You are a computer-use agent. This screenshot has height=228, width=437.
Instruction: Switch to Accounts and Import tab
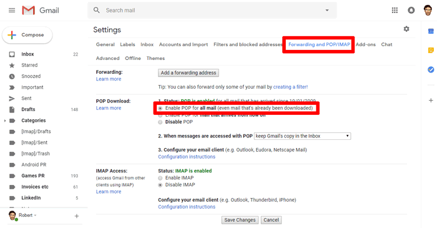pos(184,44)
